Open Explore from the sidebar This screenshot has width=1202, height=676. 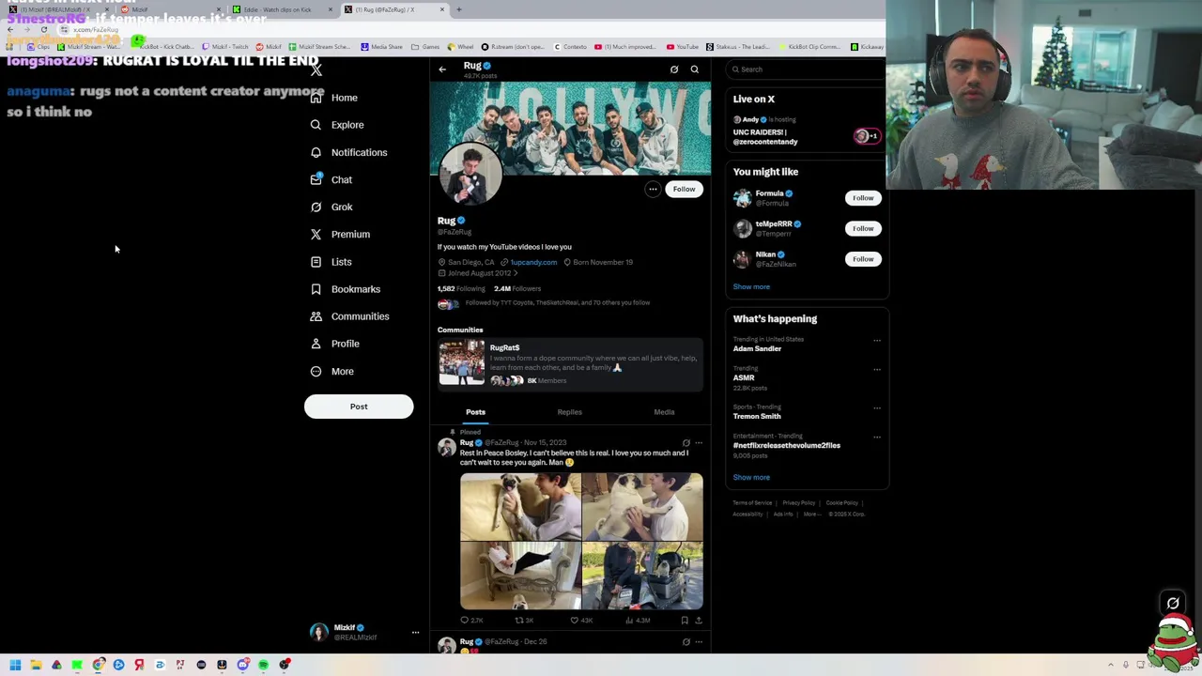[x=337, y=125]
